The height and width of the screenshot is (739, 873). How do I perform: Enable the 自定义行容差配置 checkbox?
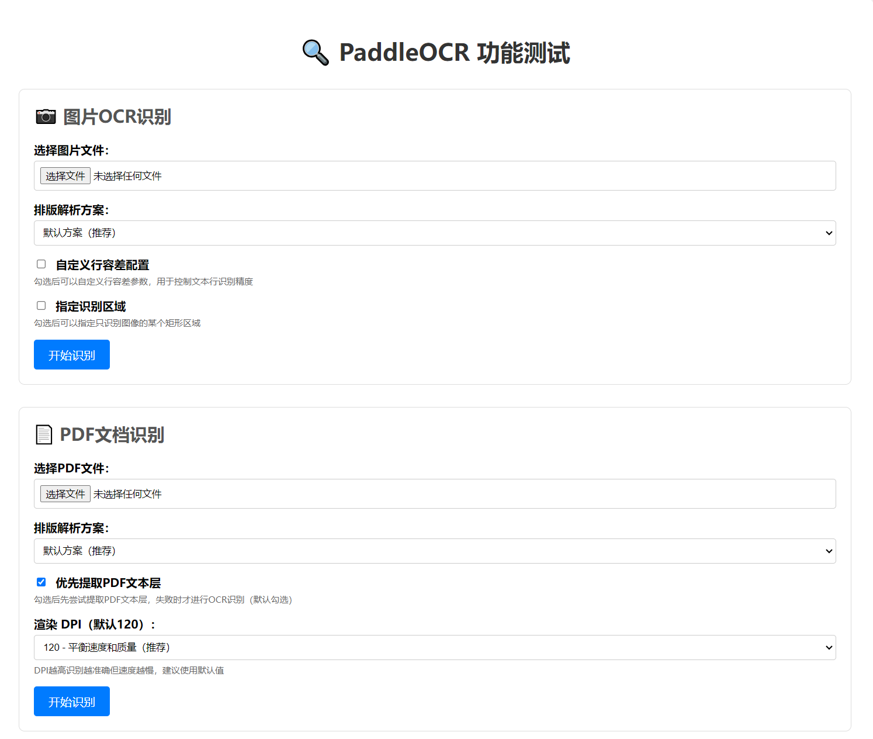coord(41,264)
